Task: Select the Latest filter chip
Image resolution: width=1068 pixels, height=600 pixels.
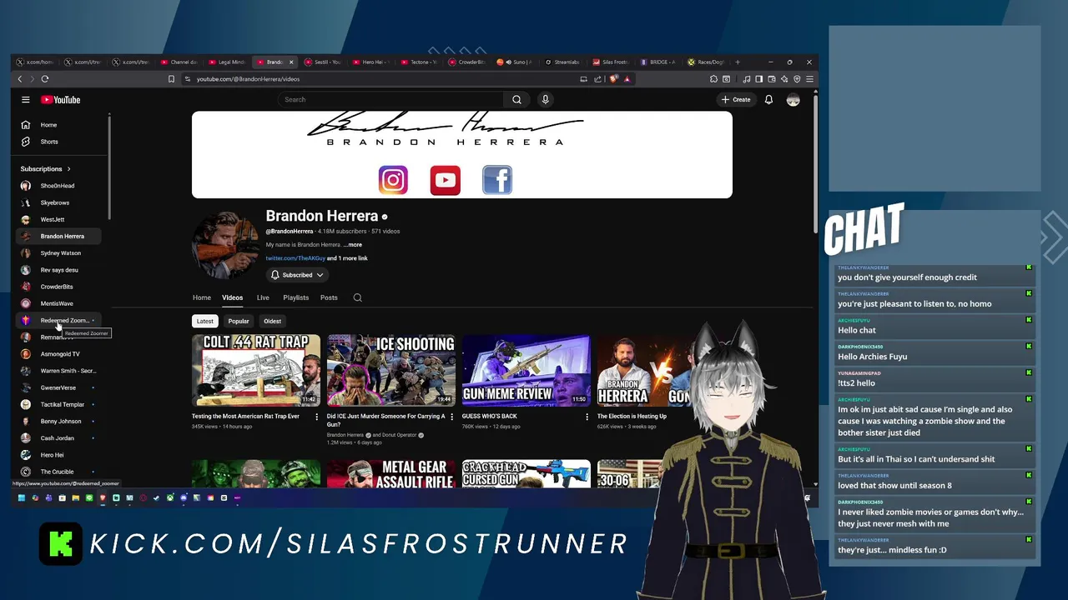Action: (x=204, y=321)
